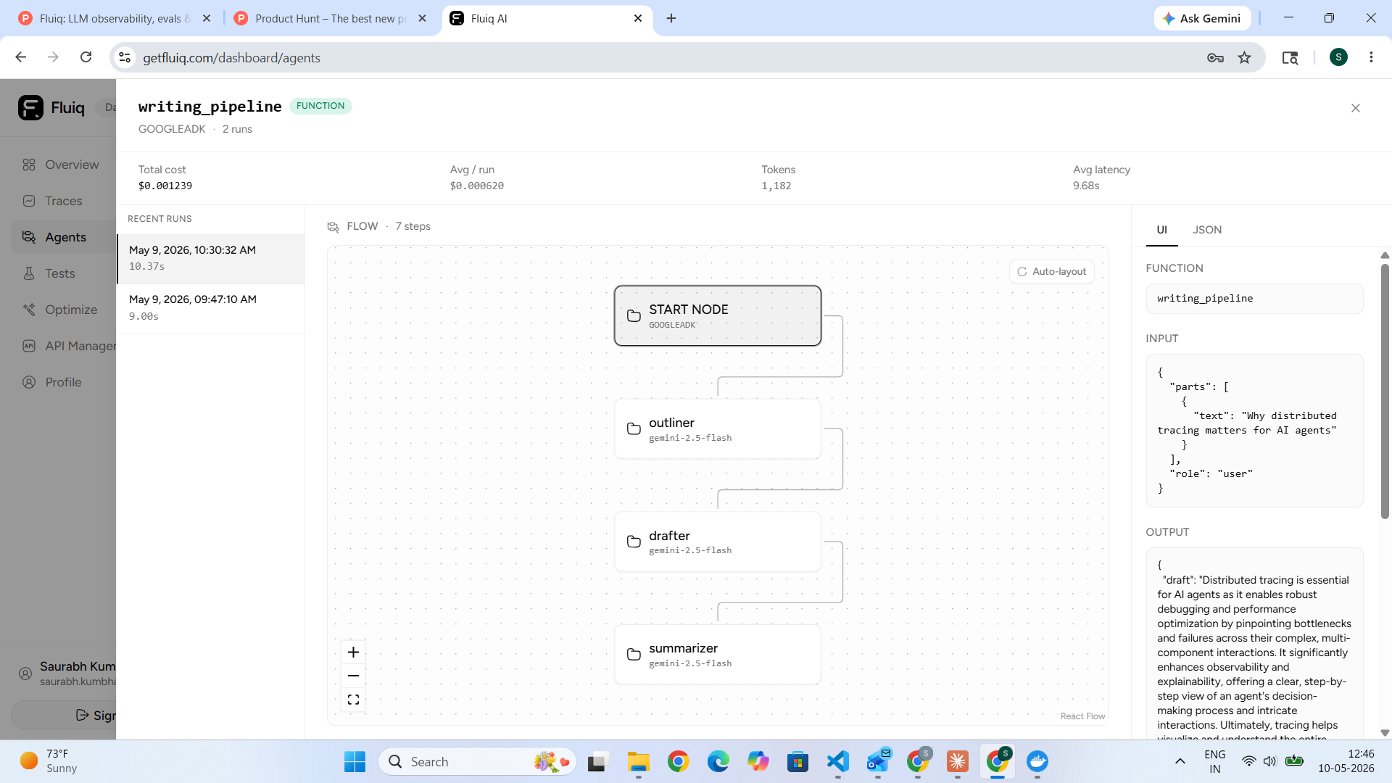This screenshot has width=1392, height=783.
Task: Click the Fluiq logo icon
Action: pos(30,108)
